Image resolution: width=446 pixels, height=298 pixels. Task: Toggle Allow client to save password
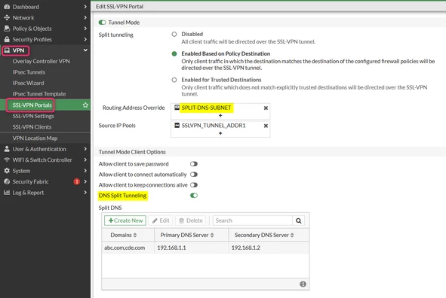click(x=194, y=164)
